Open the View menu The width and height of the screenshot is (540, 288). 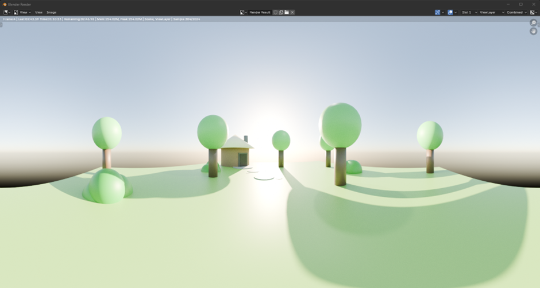click(38, 12)
